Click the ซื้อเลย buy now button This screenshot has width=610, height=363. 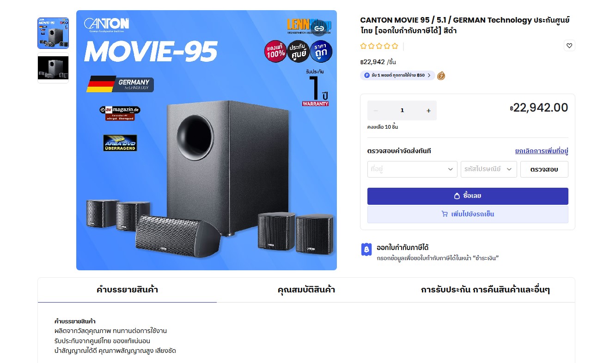point(468,196)
